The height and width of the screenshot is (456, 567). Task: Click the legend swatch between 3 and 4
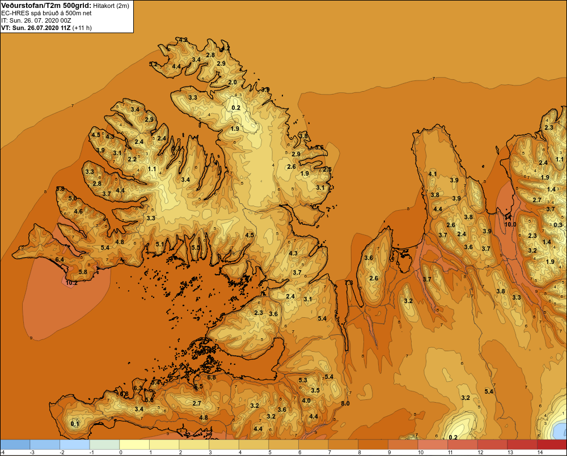(x=224, y=445)
